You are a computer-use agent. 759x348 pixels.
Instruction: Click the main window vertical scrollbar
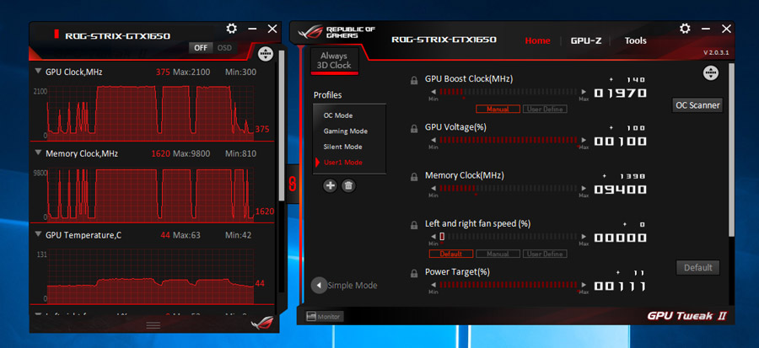pos(731,150)
